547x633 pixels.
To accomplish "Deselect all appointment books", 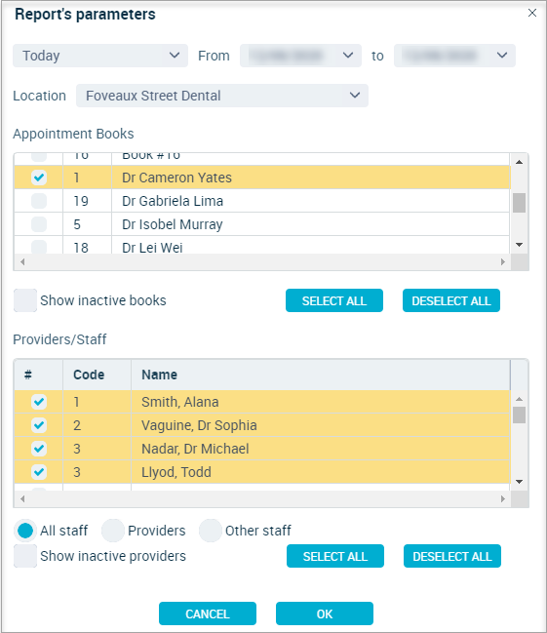I will (450, 300).
